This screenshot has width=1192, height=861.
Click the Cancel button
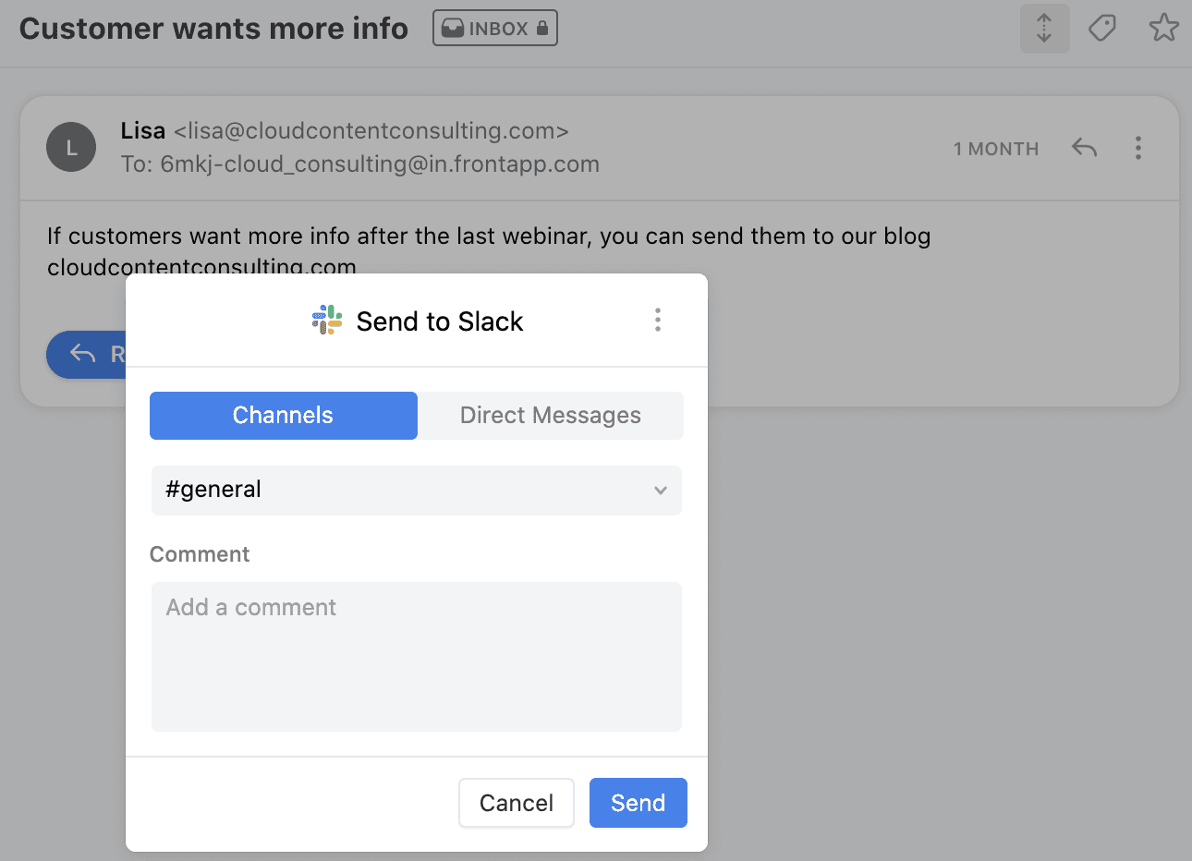(517, 803)
